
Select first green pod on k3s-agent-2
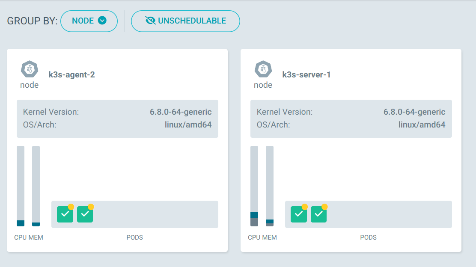[65, 214]
